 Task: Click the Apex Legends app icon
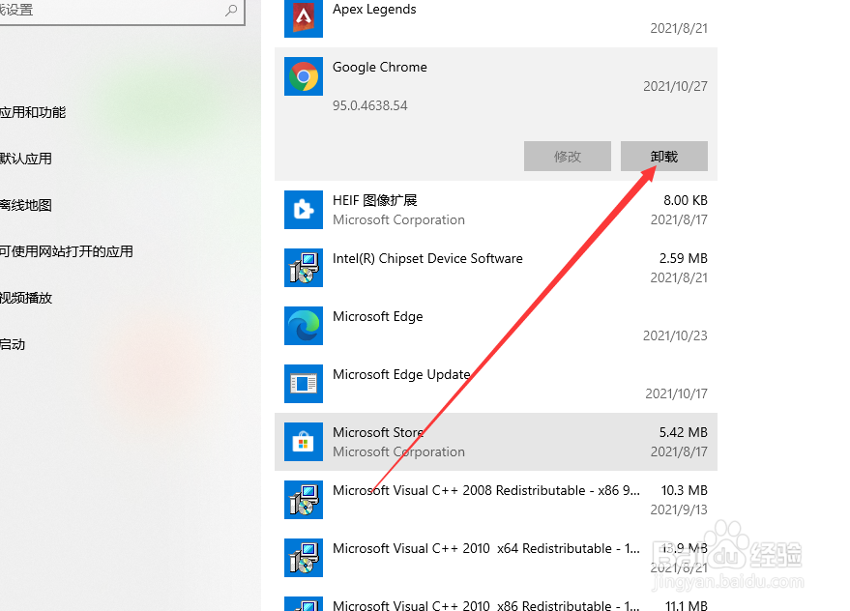tap(304, 18)
